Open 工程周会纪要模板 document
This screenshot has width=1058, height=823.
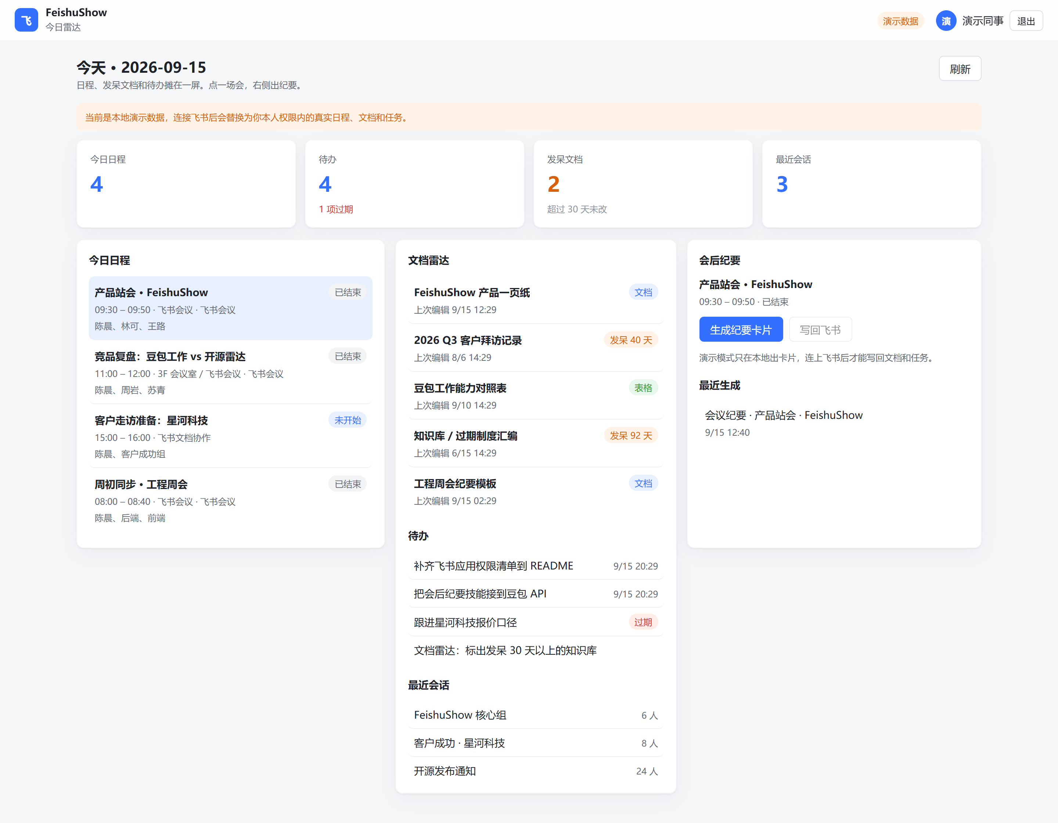click(536, 491)
